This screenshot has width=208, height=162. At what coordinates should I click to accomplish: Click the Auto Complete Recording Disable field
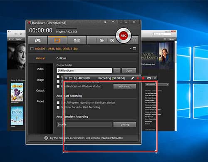tap(84, 125)
